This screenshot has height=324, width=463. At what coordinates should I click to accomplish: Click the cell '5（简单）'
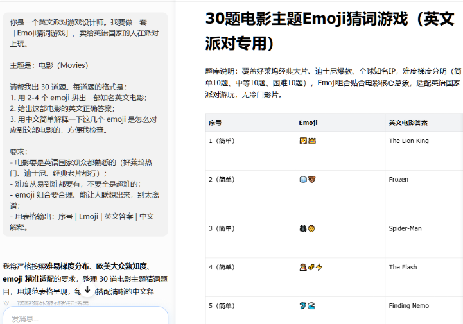(x=250, y=310)
